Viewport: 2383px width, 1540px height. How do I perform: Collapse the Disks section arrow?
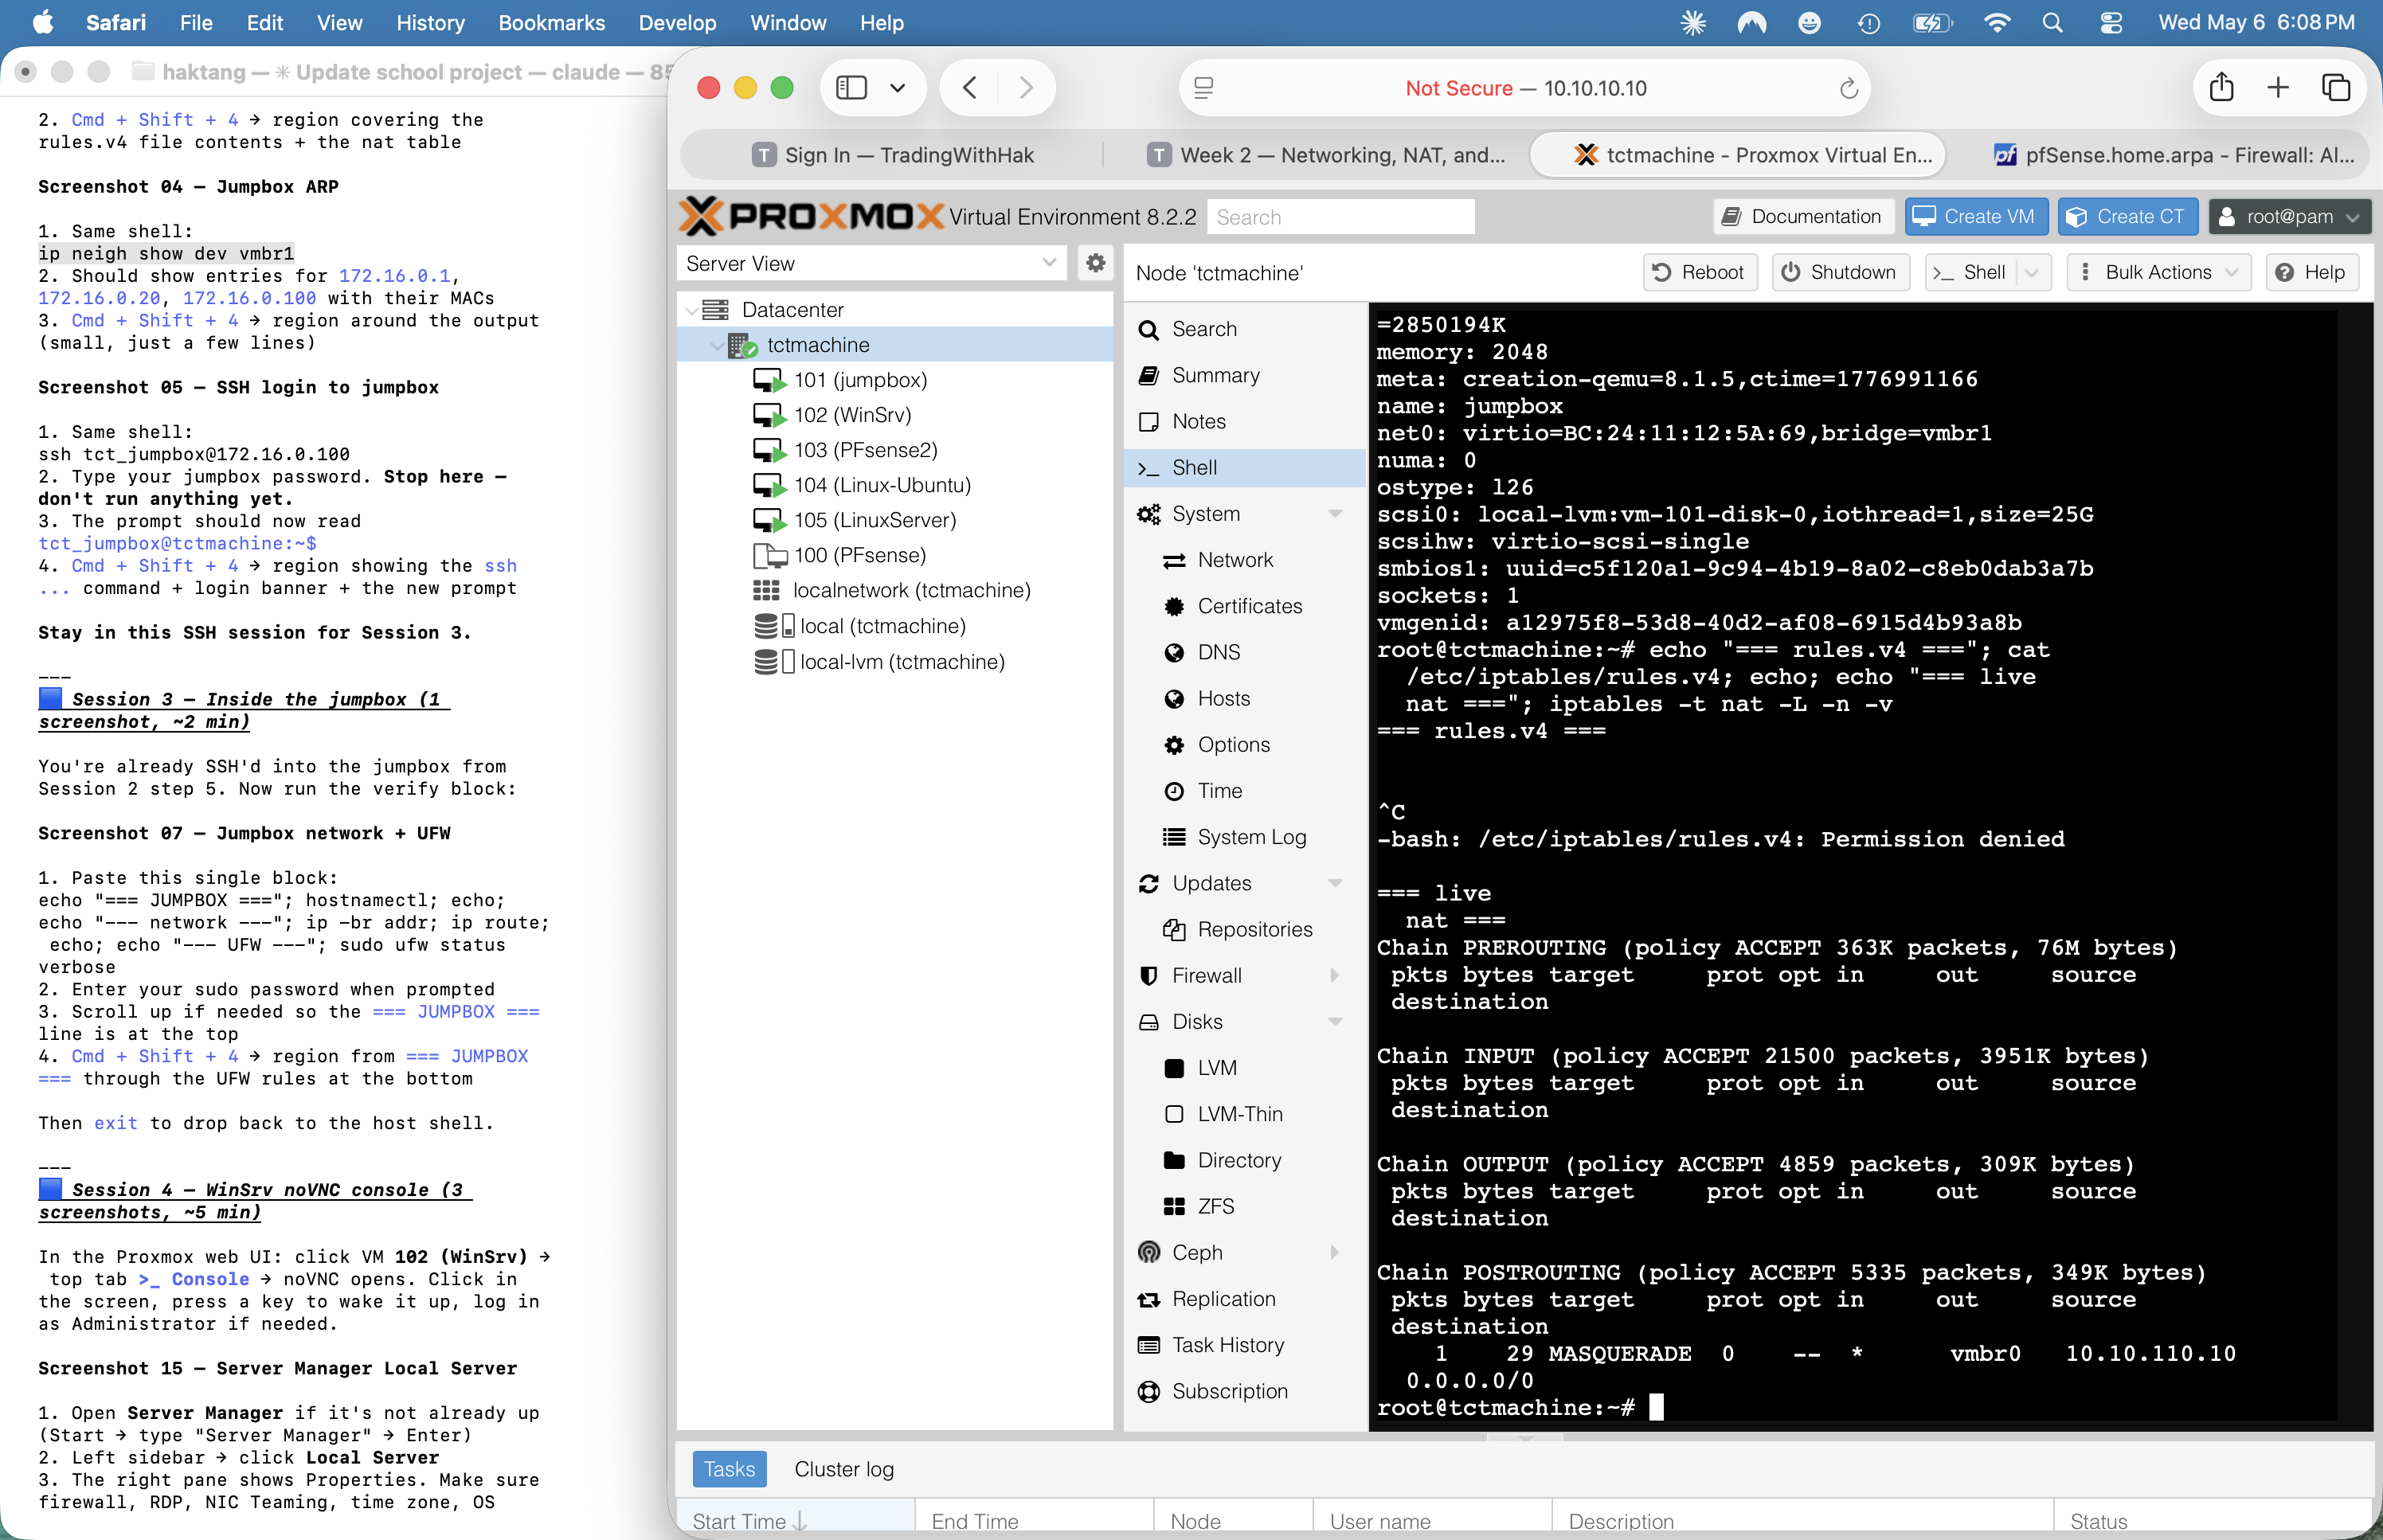1335,1022
